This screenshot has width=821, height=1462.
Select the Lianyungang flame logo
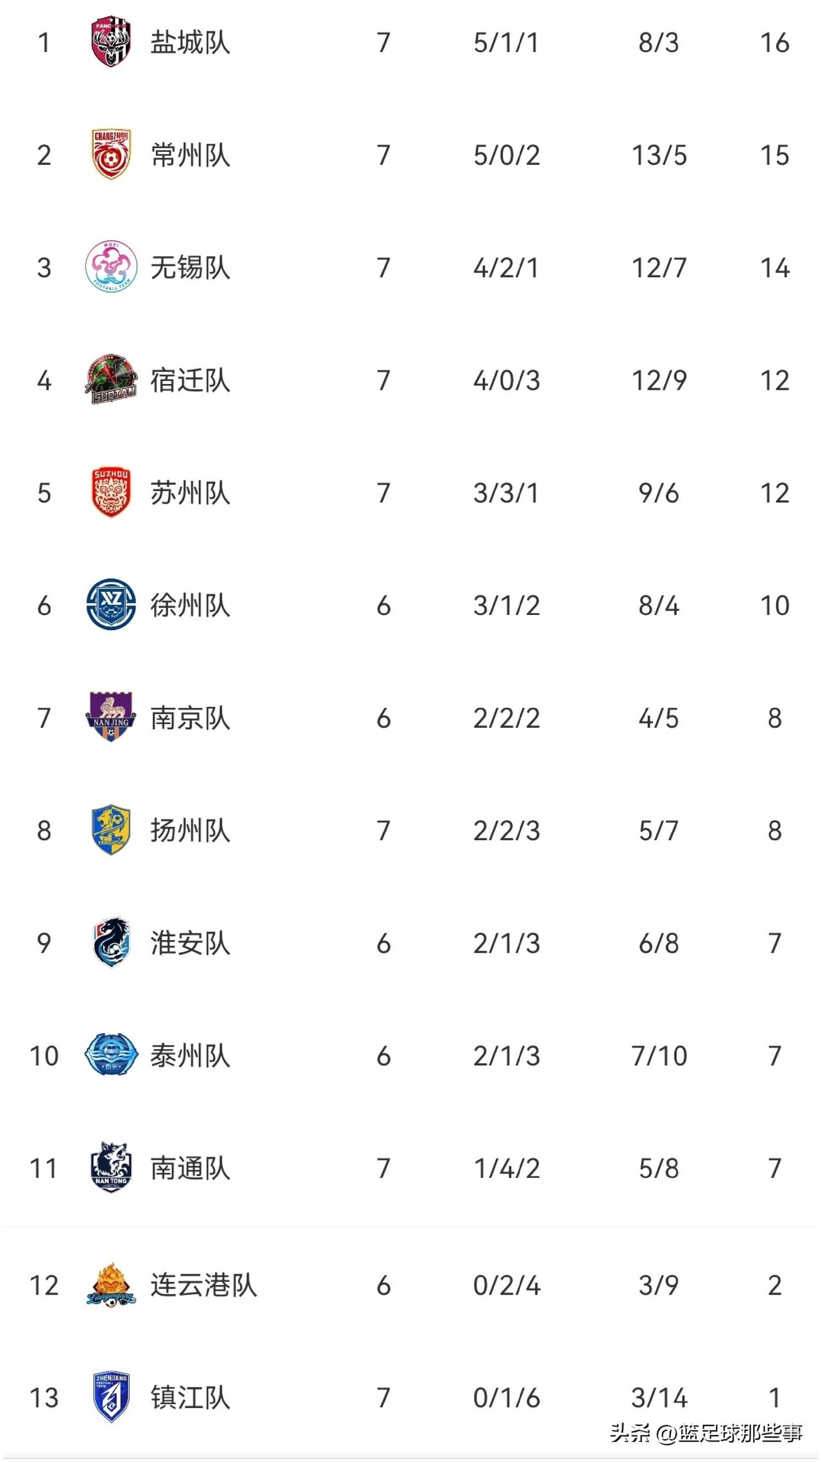point(111,1284)
